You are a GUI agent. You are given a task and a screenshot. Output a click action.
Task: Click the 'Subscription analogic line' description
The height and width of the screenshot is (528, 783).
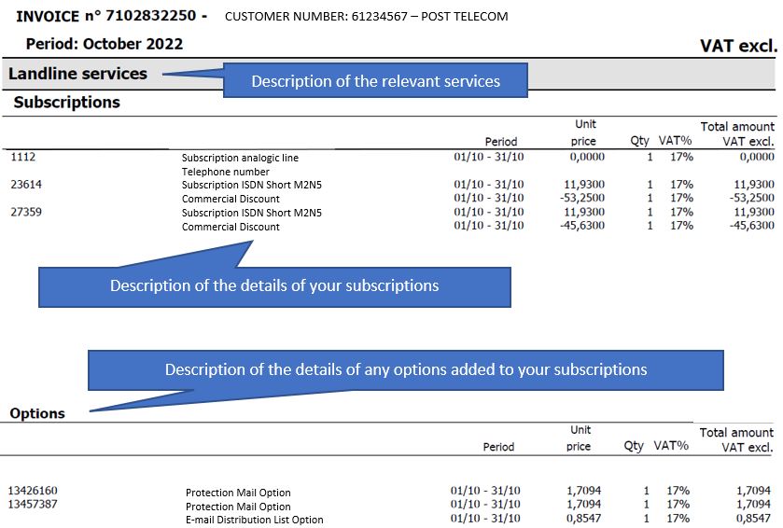click(x=240, y=159)
